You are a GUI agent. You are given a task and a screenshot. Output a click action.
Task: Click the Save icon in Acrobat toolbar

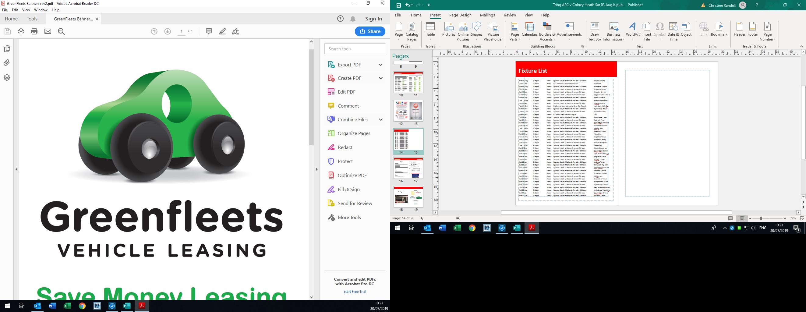tap(8, 31)
